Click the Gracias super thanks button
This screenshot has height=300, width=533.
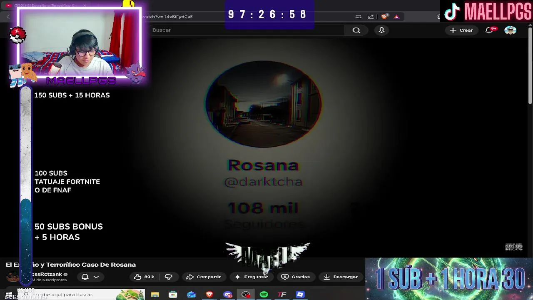(296, 277)
